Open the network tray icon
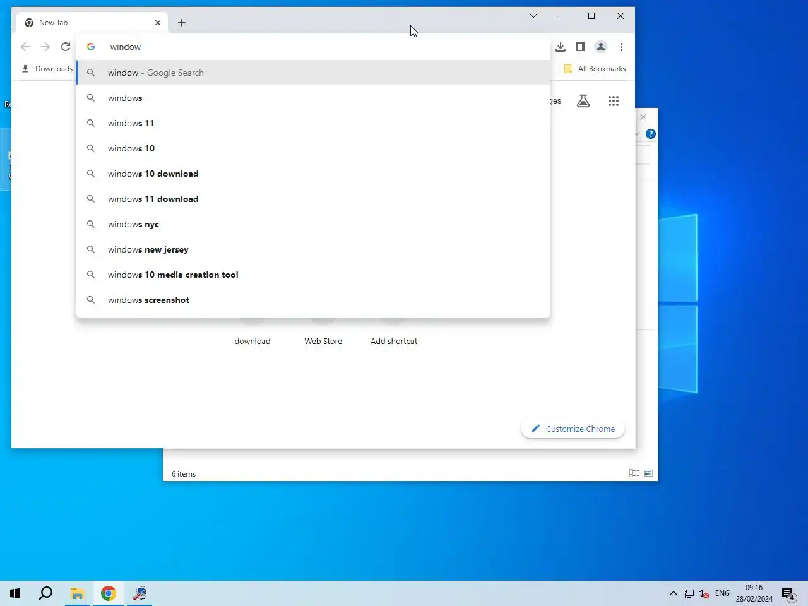 click(x=689, y=593)
